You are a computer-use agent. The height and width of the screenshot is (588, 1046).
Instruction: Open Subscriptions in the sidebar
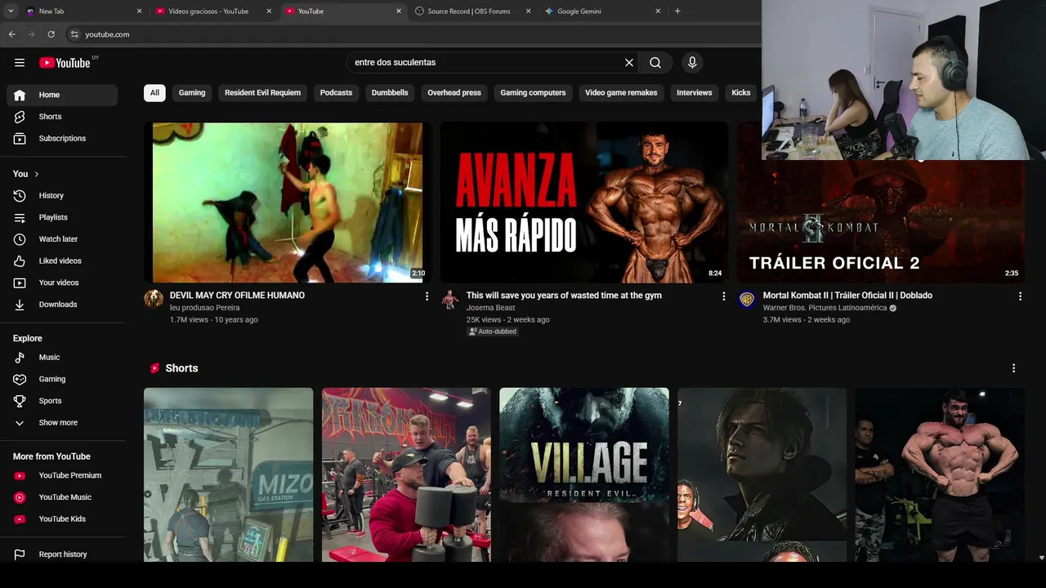coord(62,139)
